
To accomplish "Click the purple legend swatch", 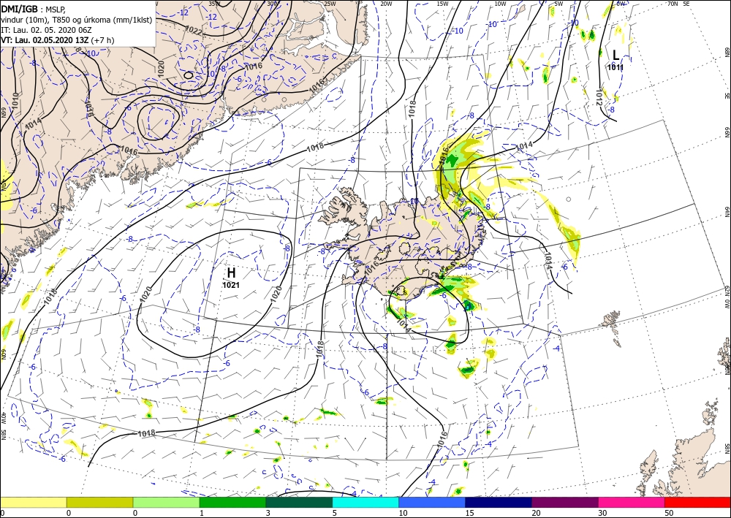I will click(x=565, y=502).
